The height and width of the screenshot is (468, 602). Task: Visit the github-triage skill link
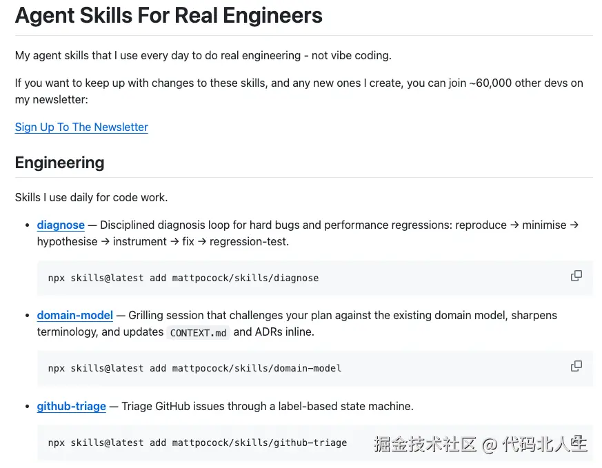(71, 406)
